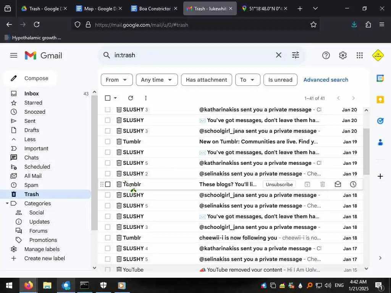Collapse the sidebar with Less
Screen dimensions: 391x293
coord(30,139)
